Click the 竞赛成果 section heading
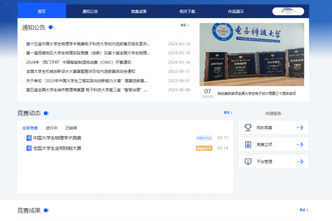This screenshot has width=332, height=221. (x=29, y=211)
